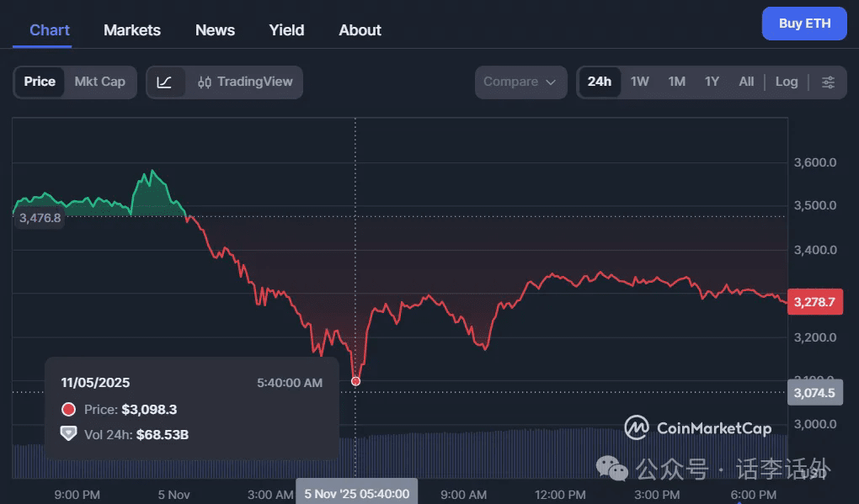The width and height of the screenshot is (859, 504).
Task: Select the line chart icon
Action: pyautogui.click(x=165, y=82)
